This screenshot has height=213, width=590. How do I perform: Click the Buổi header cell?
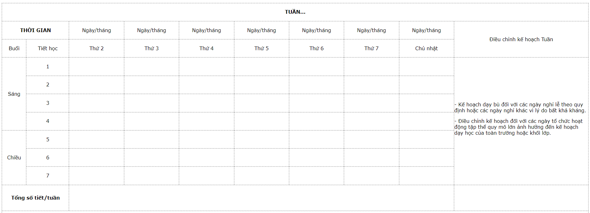point(14,48)
